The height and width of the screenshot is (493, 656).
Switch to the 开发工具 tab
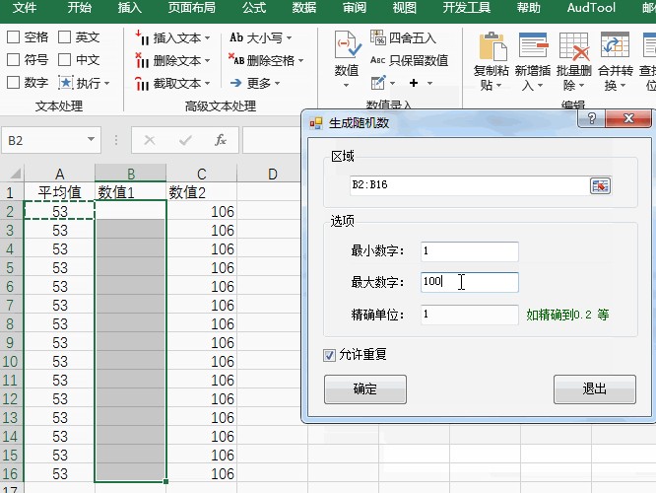pyautogui.click(x=467, y=8)
